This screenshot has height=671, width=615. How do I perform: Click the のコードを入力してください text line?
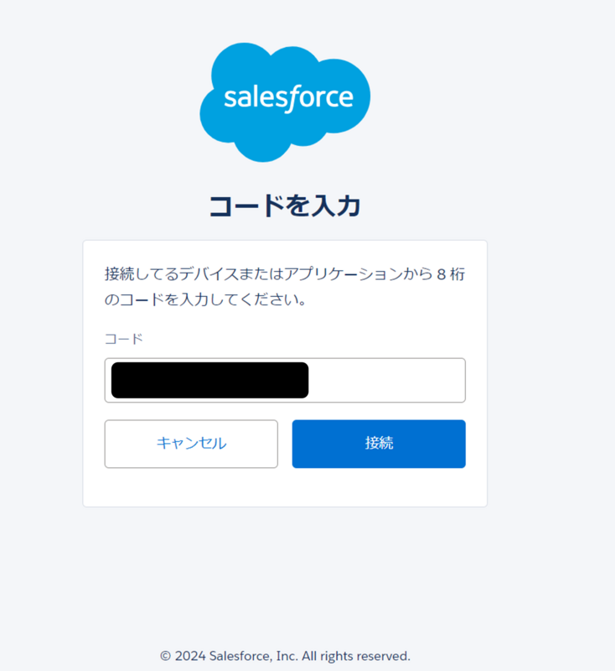pos(204,299)
